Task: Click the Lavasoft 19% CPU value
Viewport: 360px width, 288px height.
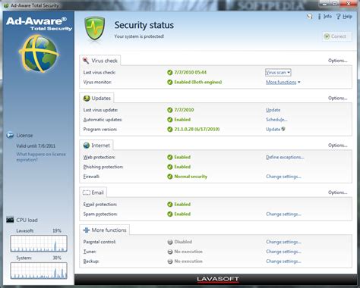Action: [x=57, y=230]
